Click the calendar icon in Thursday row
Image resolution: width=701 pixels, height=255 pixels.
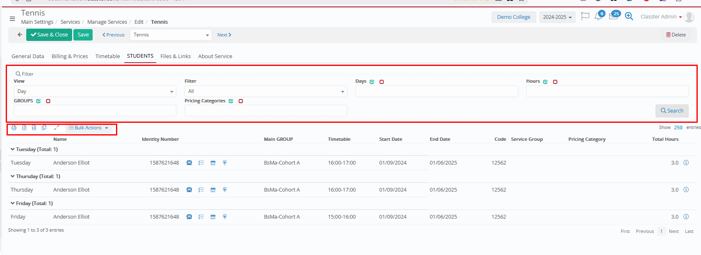pyautogui.click(x=213, y=190)
